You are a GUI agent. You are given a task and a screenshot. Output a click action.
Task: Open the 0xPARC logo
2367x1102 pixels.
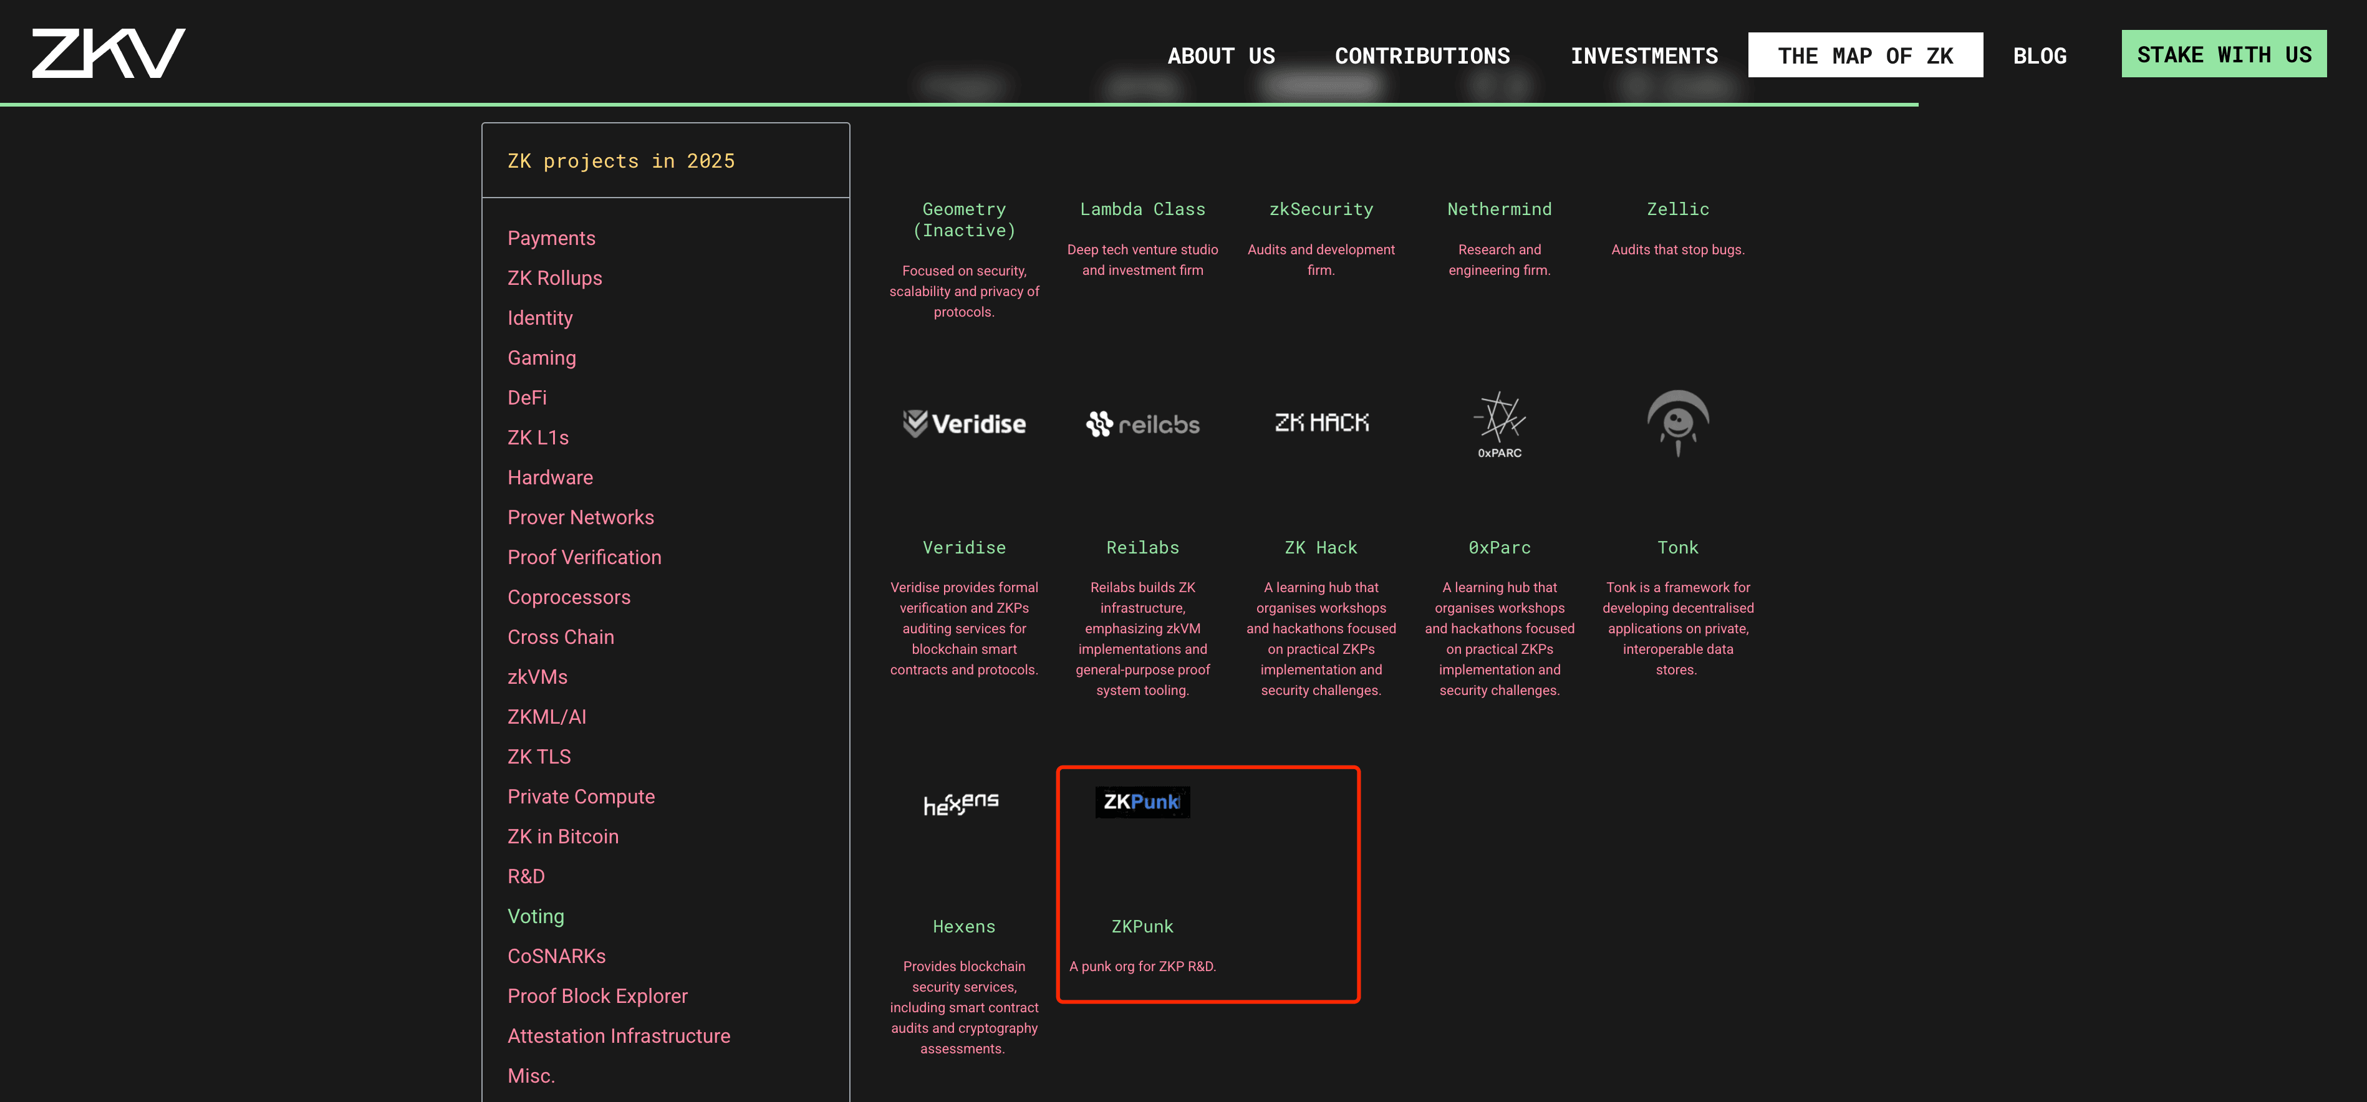pos(1500,425)
